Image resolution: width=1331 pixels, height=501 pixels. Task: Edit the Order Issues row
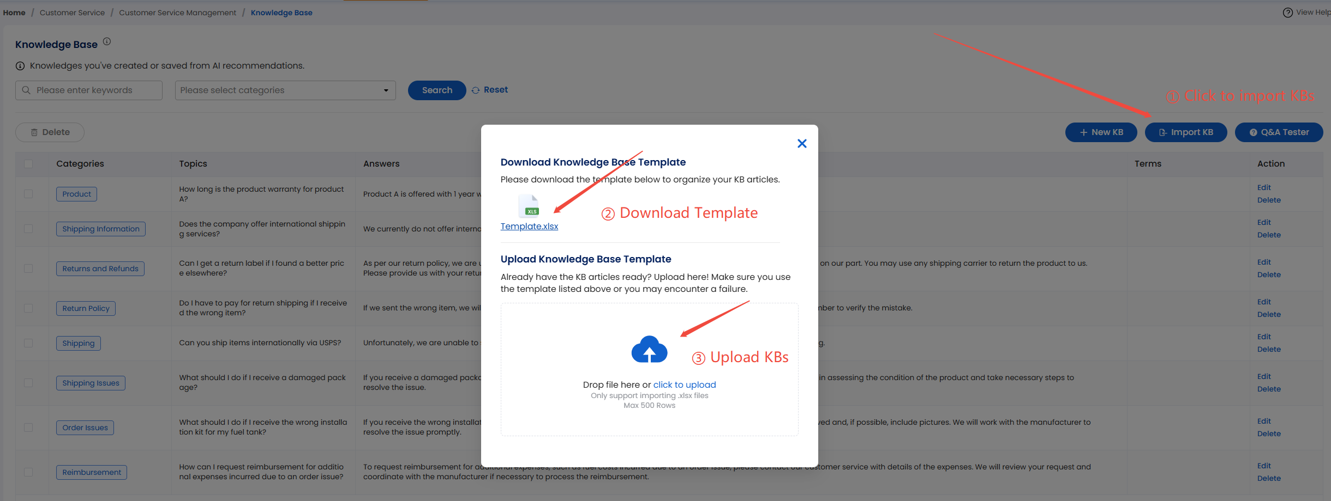[x=1264, y=421]
